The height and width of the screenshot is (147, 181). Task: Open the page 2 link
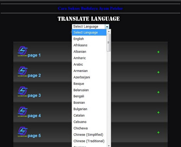(x=34, y=75)
